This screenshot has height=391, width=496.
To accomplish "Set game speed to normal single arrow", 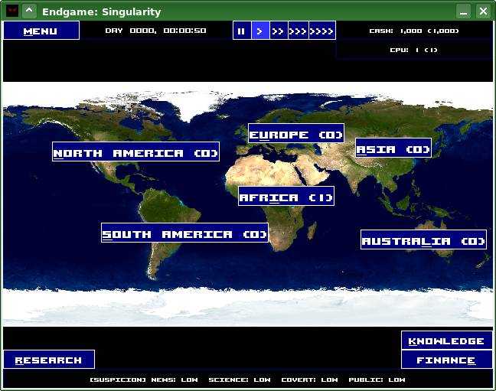I will 260,31.
